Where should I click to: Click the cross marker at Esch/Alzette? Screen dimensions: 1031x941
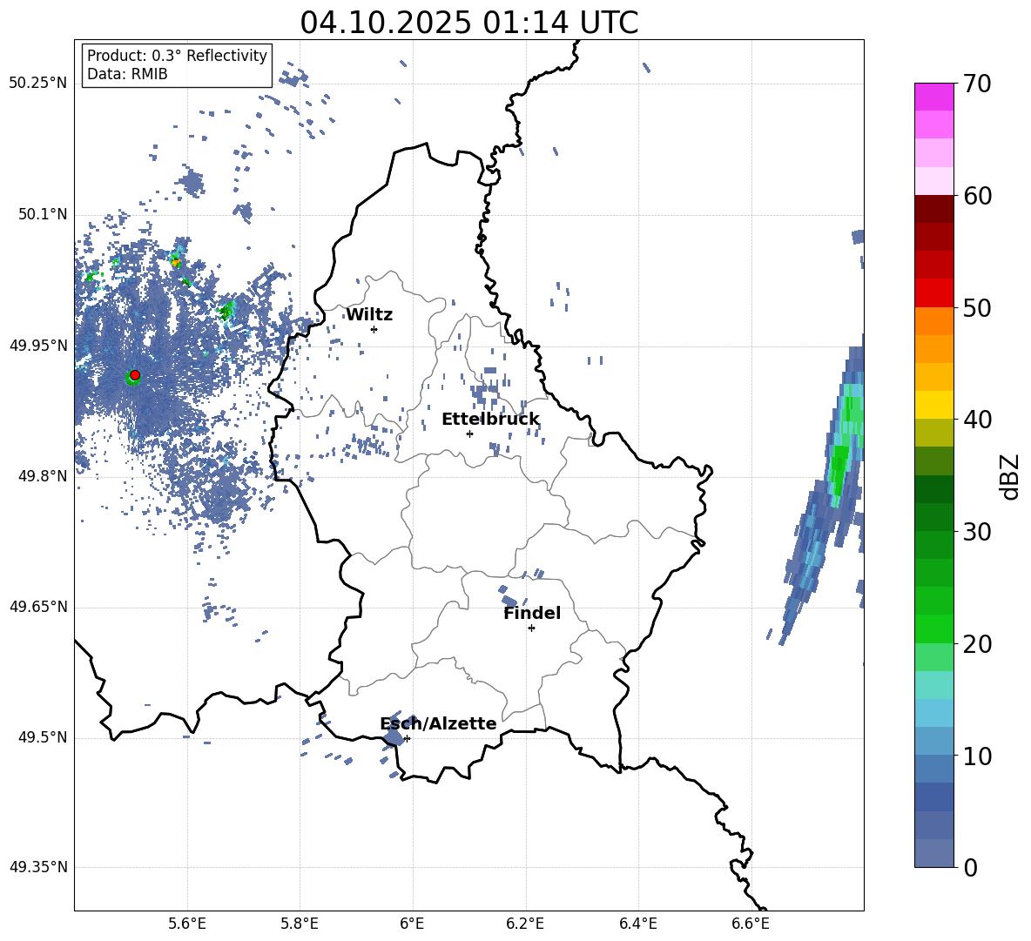point(408,738)
